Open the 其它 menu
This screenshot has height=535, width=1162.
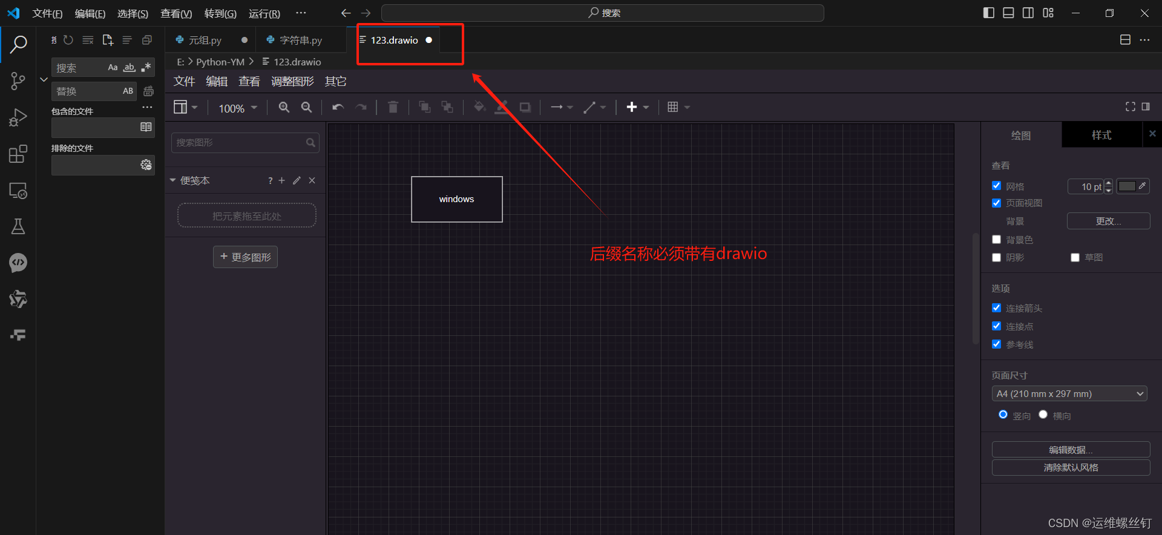(x=336, y=81)
